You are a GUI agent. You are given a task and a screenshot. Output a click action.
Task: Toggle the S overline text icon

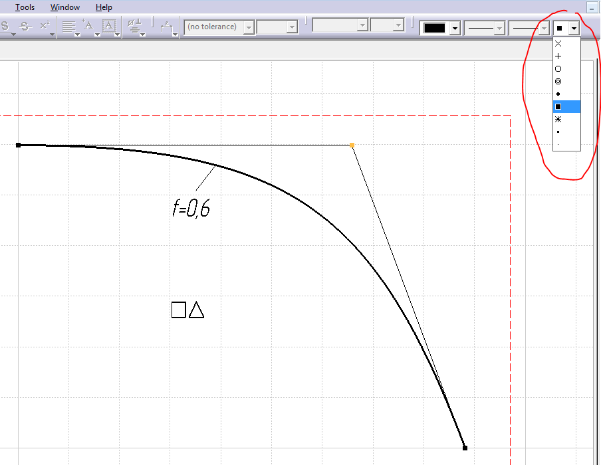(5, 27)
